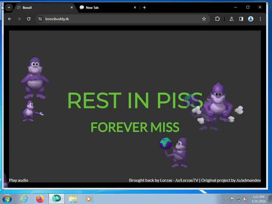The image size is (272, 204).
Task: Open Chrome three-dot menu
Action: point(260,19)
